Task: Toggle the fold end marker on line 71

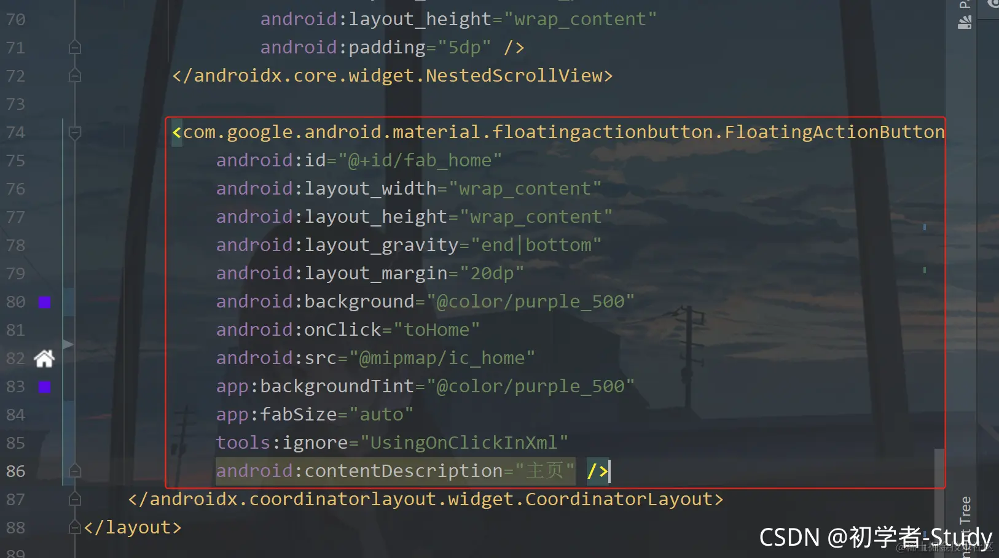Action: [x=75, y=47]
